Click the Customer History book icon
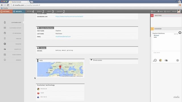Viewport: 182px width, 102px height. 5,28
